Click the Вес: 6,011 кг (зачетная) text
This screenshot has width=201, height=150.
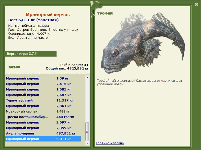coord(33,20)
